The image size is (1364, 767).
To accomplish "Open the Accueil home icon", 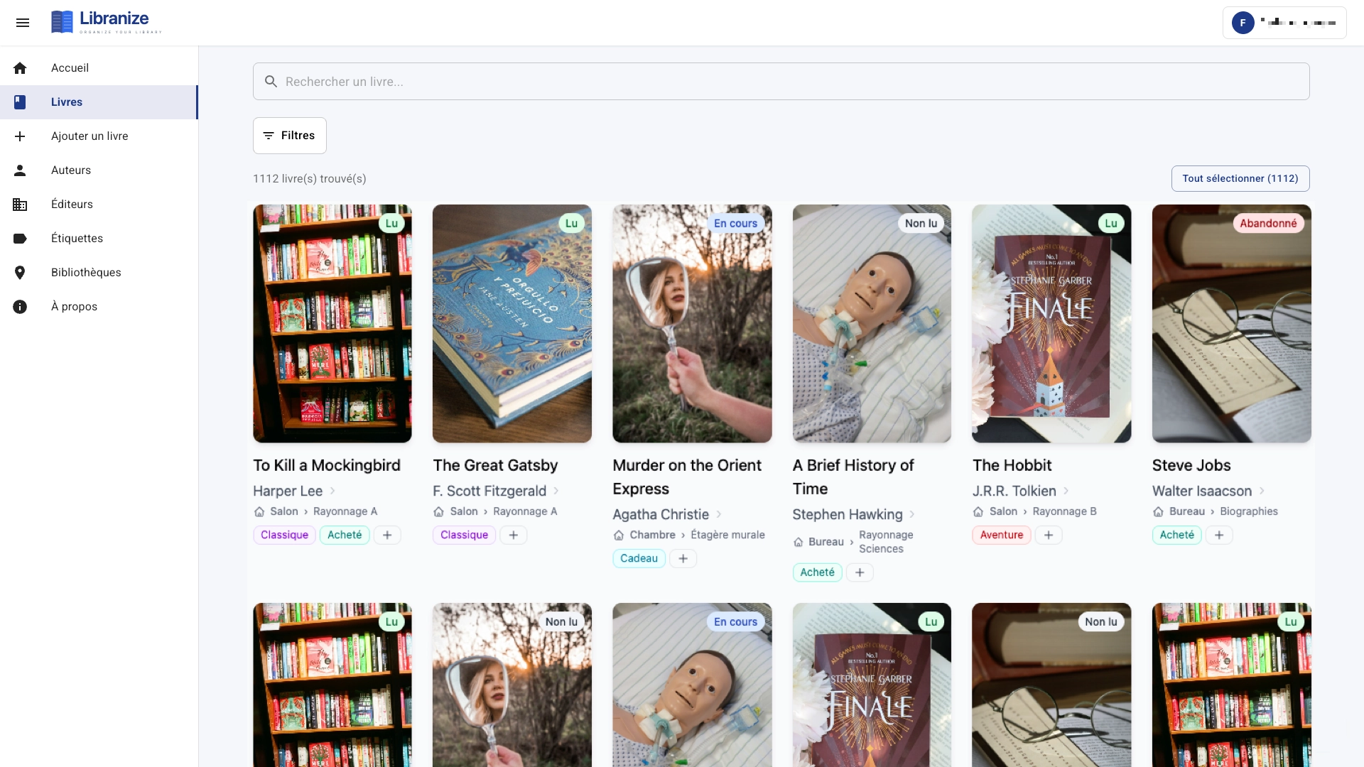I will [x=21, y=67].
